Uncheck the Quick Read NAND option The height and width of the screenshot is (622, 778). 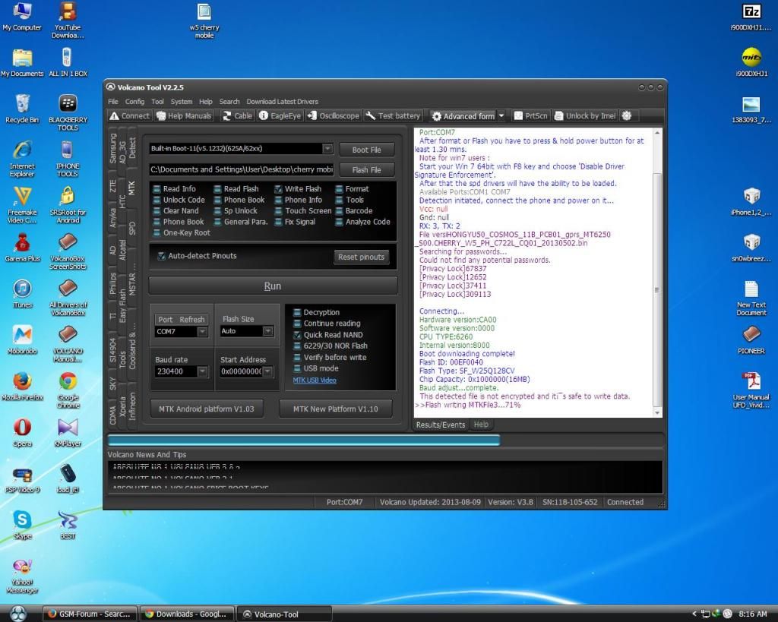click(x=297, y=335)
